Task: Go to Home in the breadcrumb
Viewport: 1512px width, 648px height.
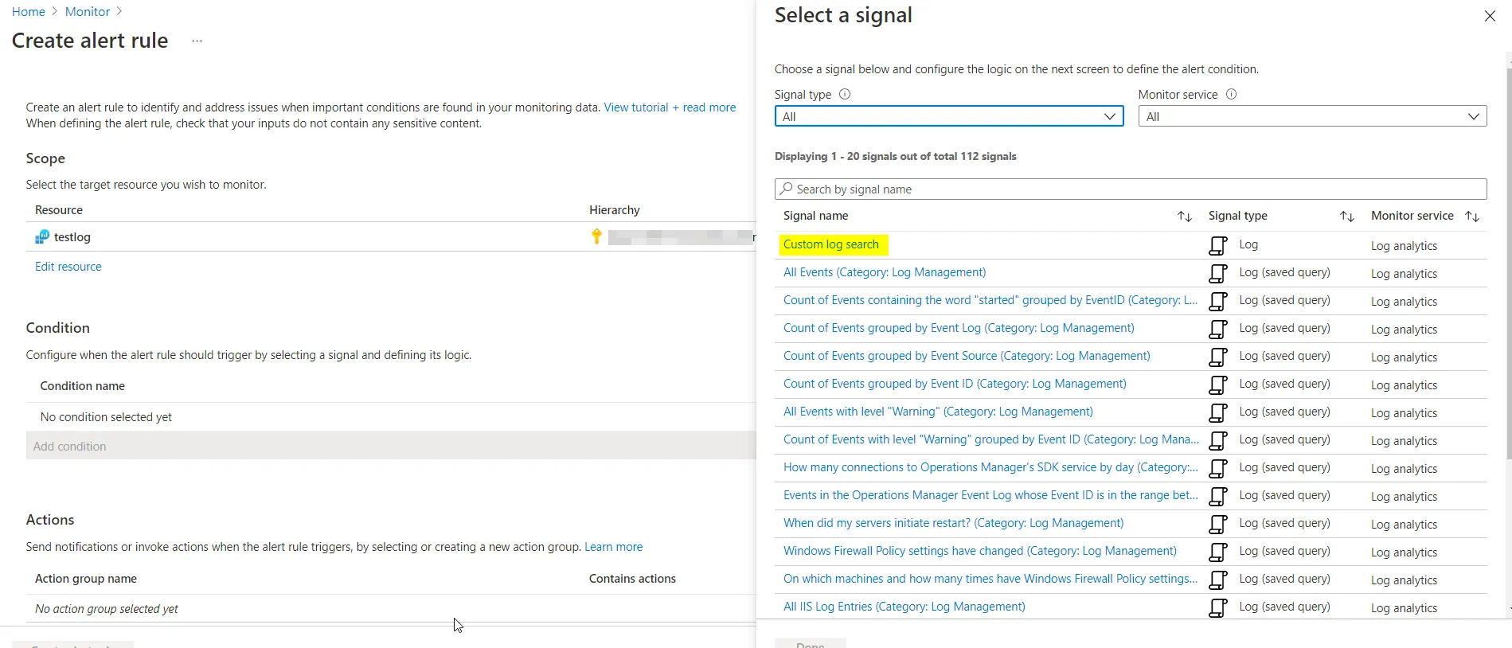Action: (28, 12)
